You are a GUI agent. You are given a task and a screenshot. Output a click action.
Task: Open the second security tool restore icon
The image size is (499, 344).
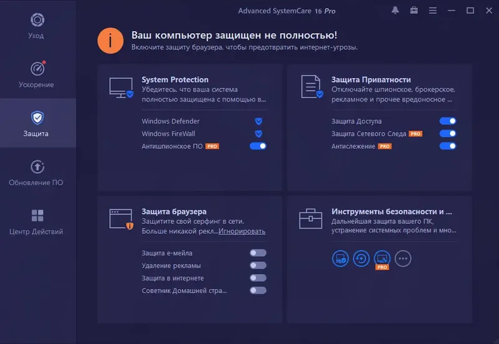pos(361,259)
